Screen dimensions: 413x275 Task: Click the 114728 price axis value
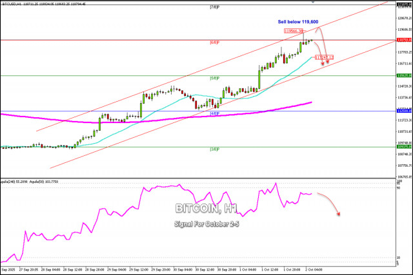click(x=405, y=86)
